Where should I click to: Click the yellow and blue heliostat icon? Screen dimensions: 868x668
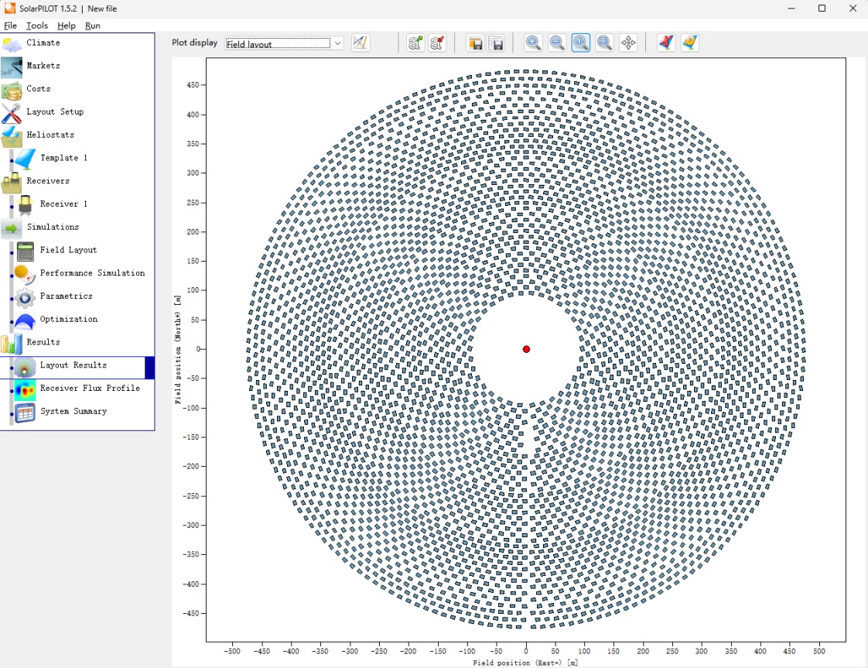(x=689, y=43)
